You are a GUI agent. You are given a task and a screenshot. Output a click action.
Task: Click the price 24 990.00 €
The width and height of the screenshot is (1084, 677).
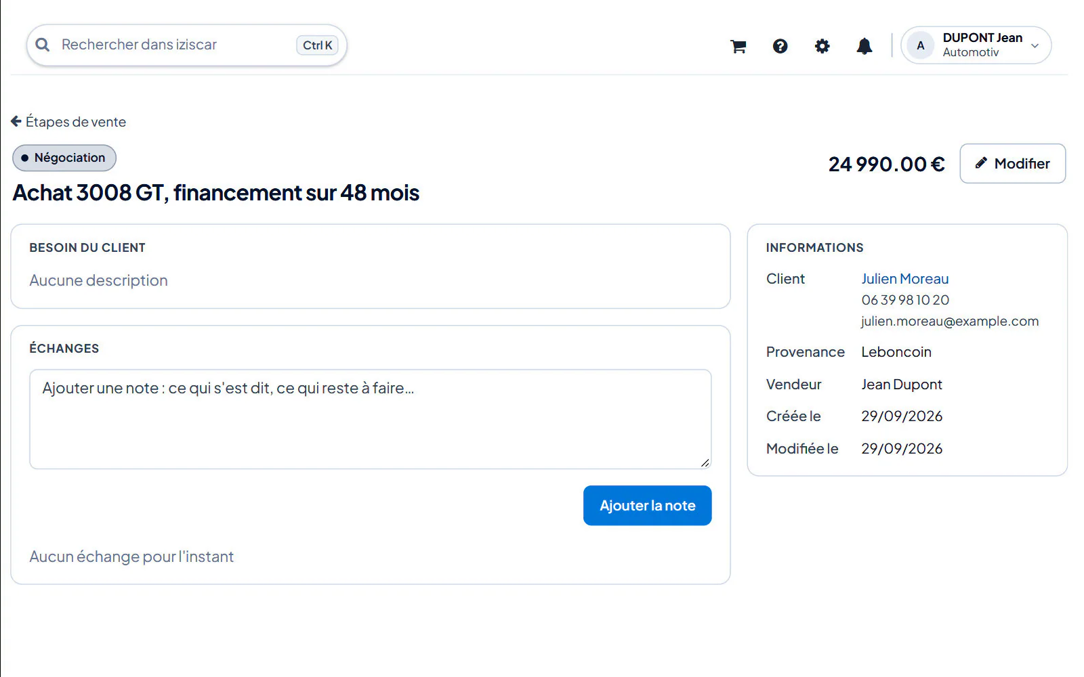(886, 165)
